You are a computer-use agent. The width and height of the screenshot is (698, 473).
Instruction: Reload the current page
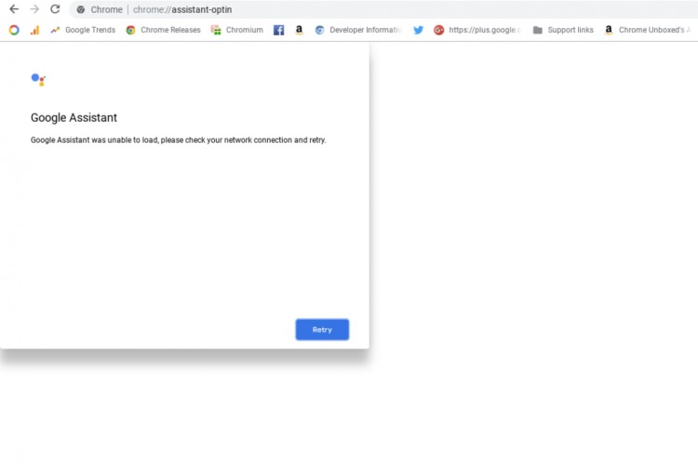[x=55, y=9]
